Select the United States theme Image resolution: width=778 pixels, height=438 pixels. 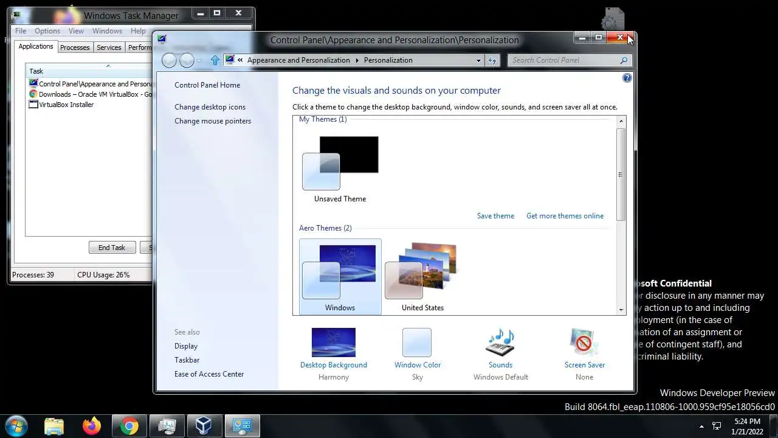point(422,277)
